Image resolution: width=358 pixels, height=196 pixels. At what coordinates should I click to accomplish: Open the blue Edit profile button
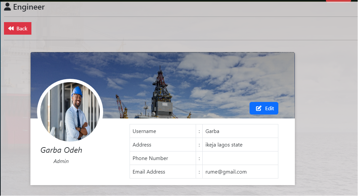coord(264,108)
